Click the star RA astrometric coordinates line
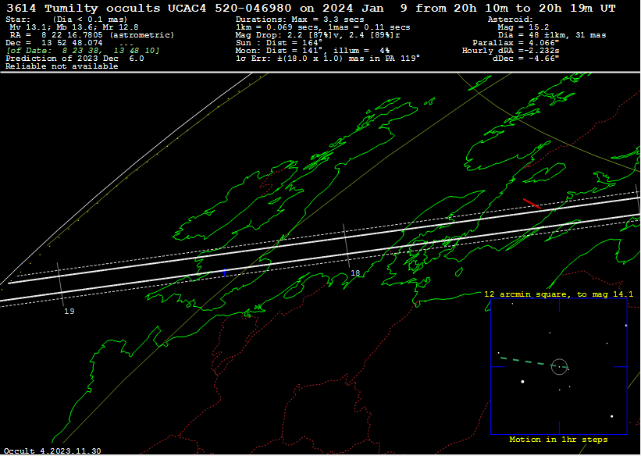This screenshot has width=641, height=456. (90, 35)
